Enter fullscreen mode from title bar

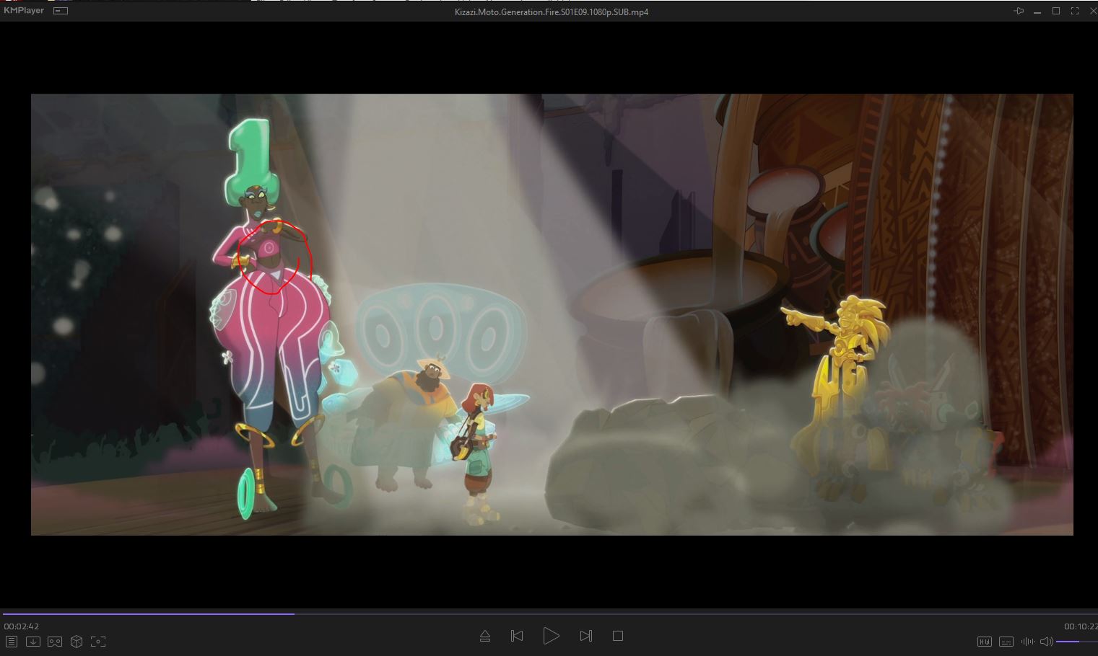[1075, 11]
